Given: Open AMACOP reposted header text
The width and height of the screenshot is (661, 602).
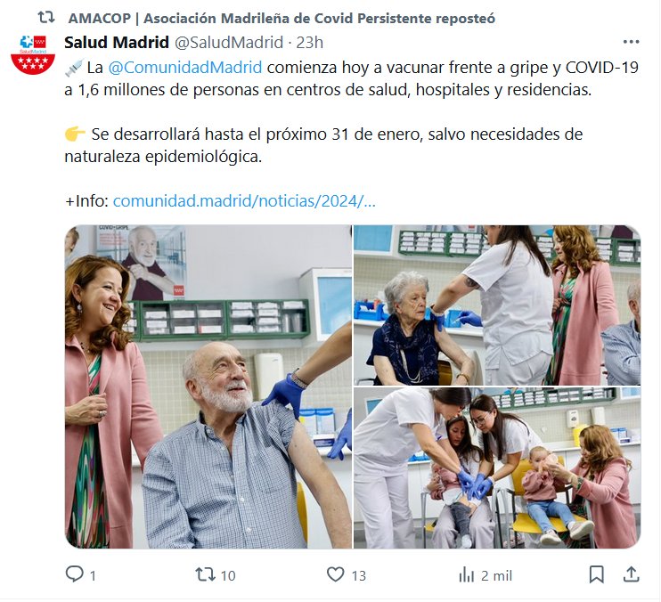Looking at the screenshot, I should pyautogui.click(x=282, y=18).
